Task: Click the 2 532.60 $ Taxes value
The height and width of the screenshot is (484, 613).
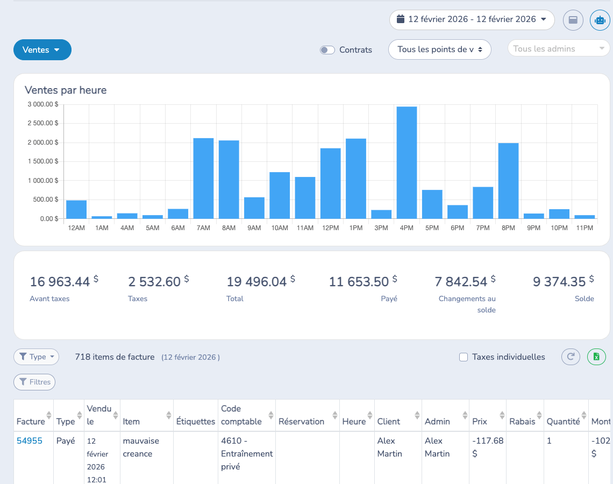Action: click(158, 281)
